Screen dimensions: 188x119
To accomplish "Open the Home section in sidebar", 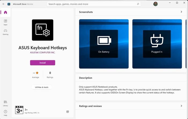I will (x=5, y=12).
